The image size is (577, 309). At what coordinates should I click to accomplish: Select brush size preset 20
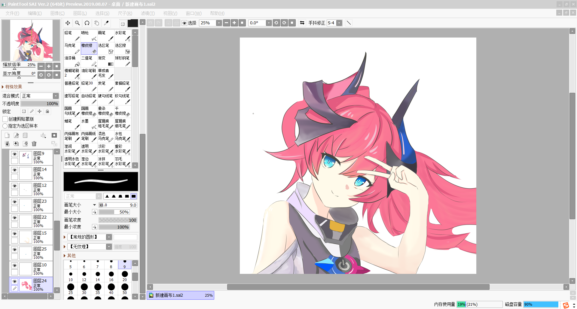[125, 276]
